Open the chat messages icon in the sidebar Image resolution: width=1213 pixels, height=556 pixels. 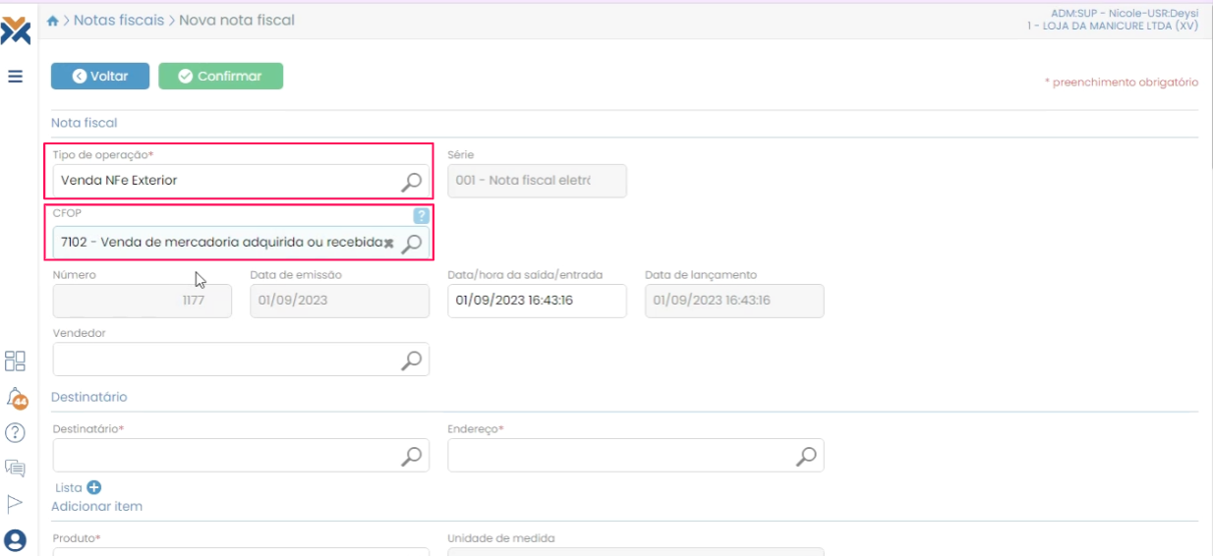point(15,469)
